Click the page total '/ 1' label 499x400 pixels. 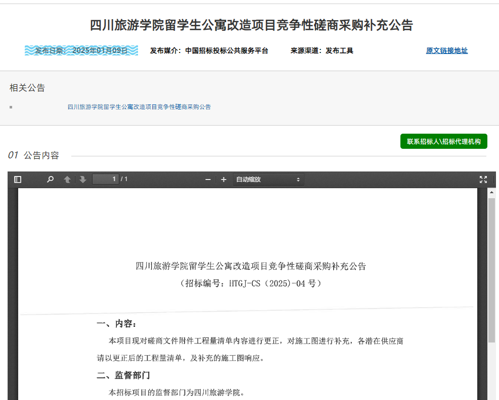(124, 179)
